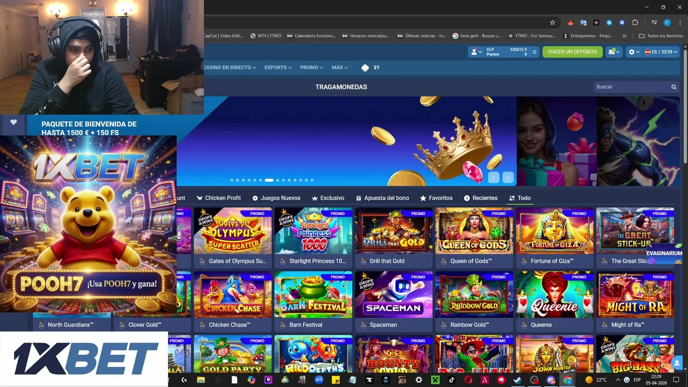Viewport: 688px width, 387px height.
Task: Open the Chicken Chase game thumbnail
Action: [233, 295]
